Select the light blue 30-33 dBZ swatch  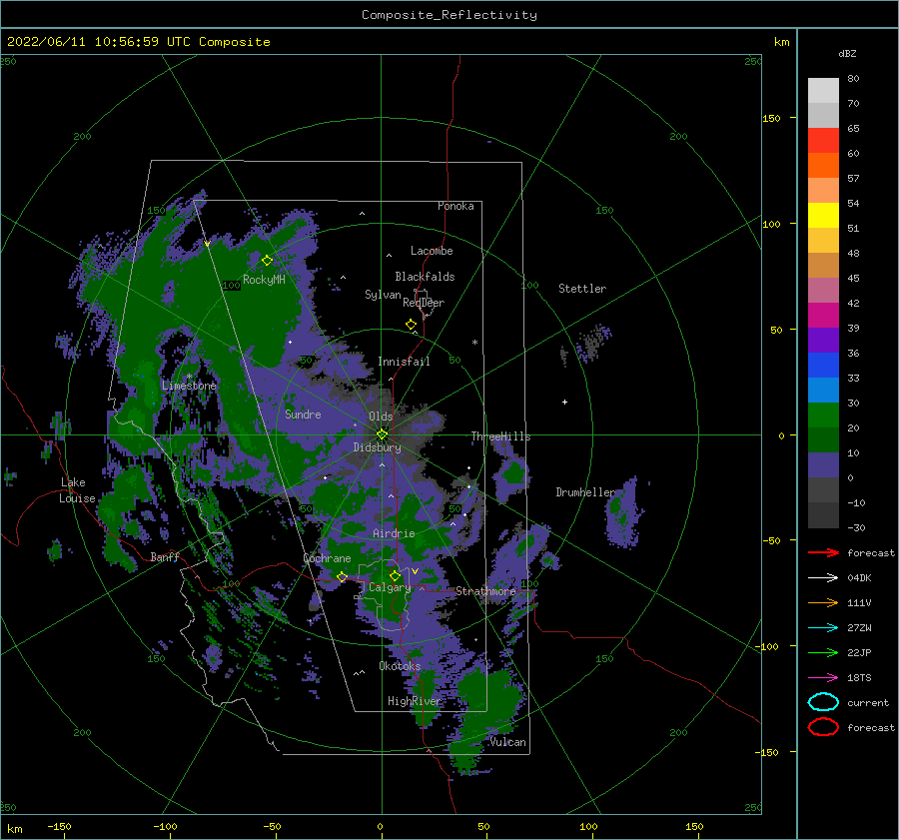coord(823,391)
